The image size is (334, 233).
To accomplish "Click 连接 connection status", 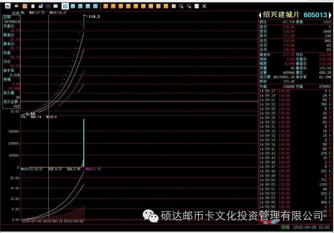I will (x=285, y=227).
